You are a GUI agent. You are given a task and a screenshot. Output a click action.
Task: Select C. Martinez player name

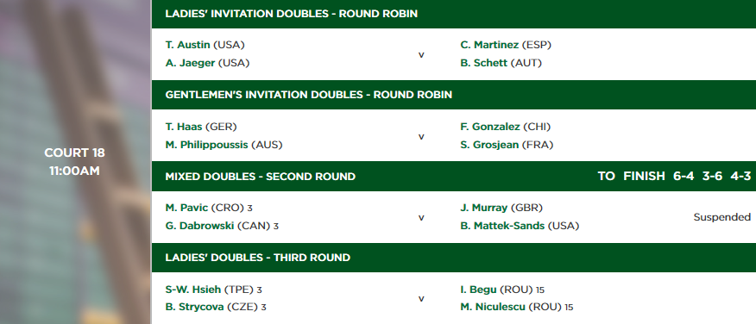[489, 45]
